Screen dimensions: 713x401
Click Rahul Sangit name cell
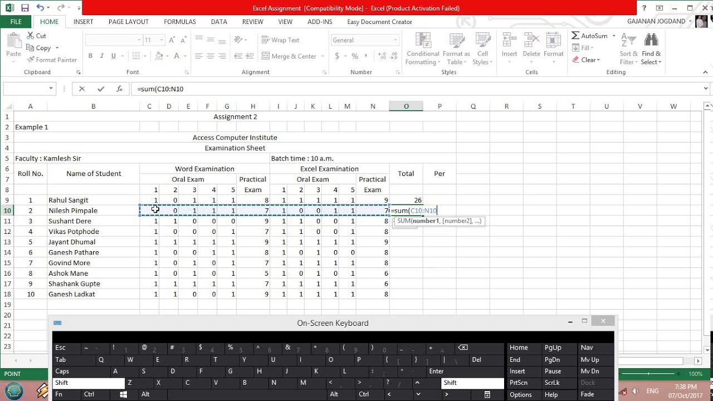(93, 200)
